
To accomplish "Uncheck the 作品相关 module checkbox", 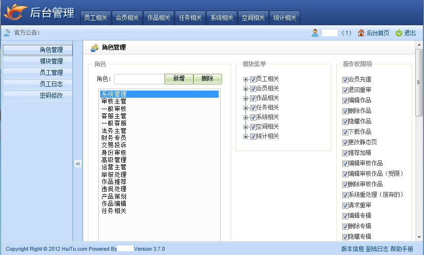I will click(x=253, y=98).
